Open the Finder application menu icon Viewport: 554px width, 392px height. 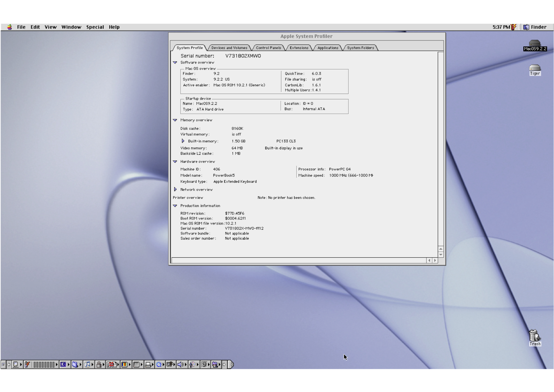click(x=526, y=27)
